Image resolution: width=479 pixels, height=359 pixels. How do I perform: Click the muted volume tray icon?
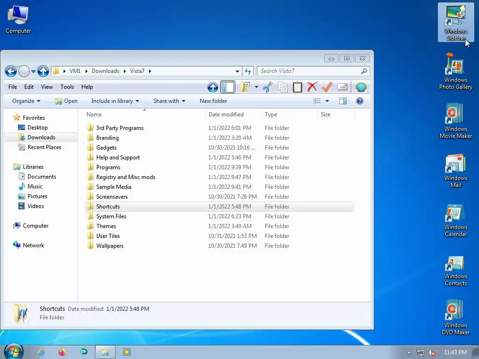coord(431,352)
